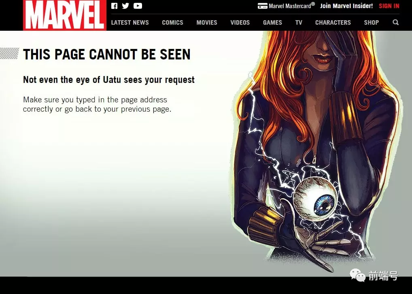Click text 'Not even the eye of Uatu sees your request'
This screenshot has height=294, width=412.
pos(109,80)
